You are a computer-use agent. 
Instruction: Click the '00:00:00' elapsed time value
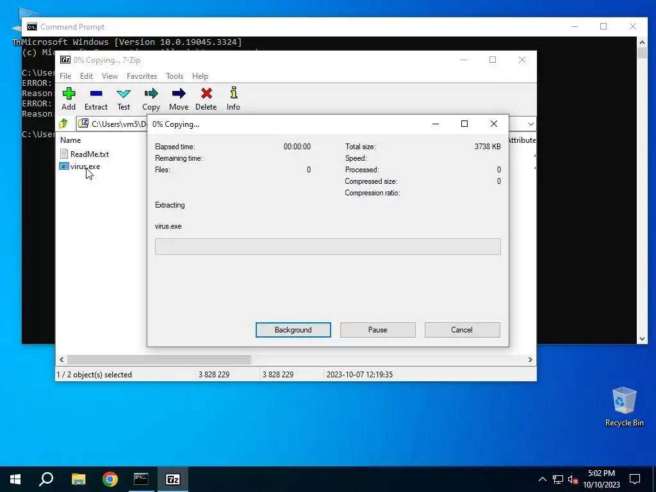pyautogui.click(x=297, y=147)
